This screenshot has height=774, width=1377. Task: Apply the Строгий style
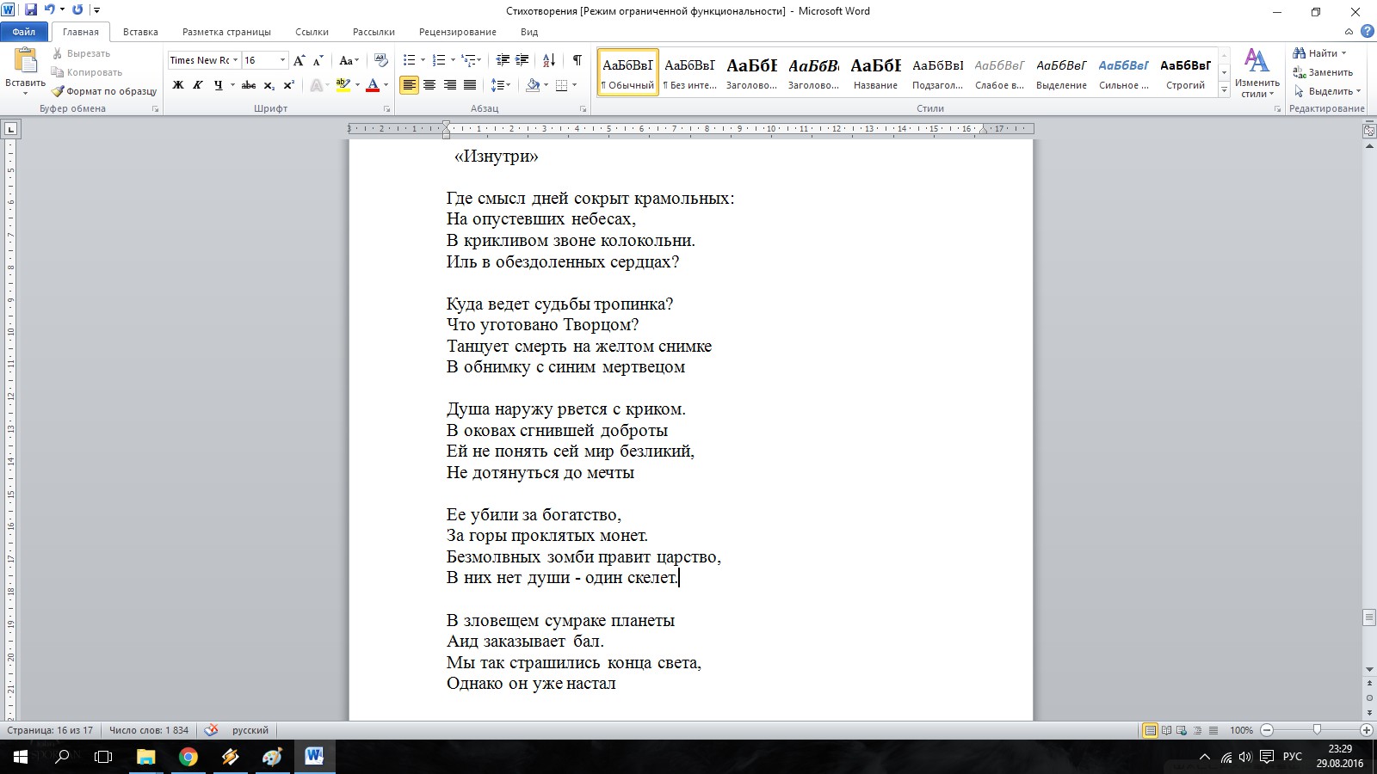point(1186,72)
